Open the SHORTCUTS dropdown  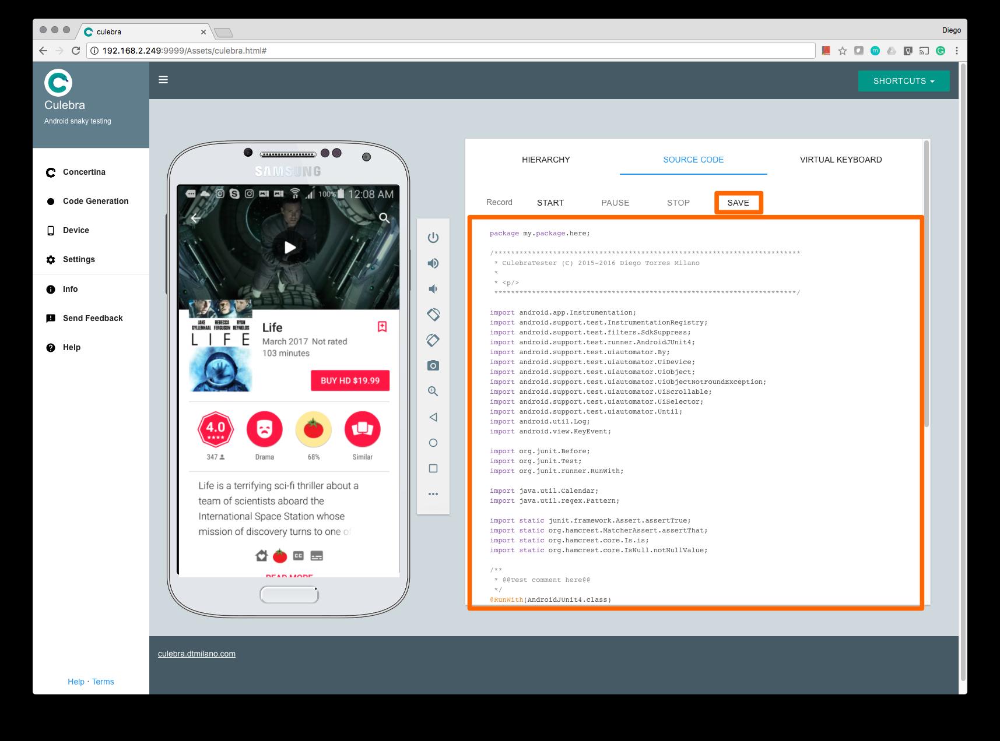pos(904,81)
